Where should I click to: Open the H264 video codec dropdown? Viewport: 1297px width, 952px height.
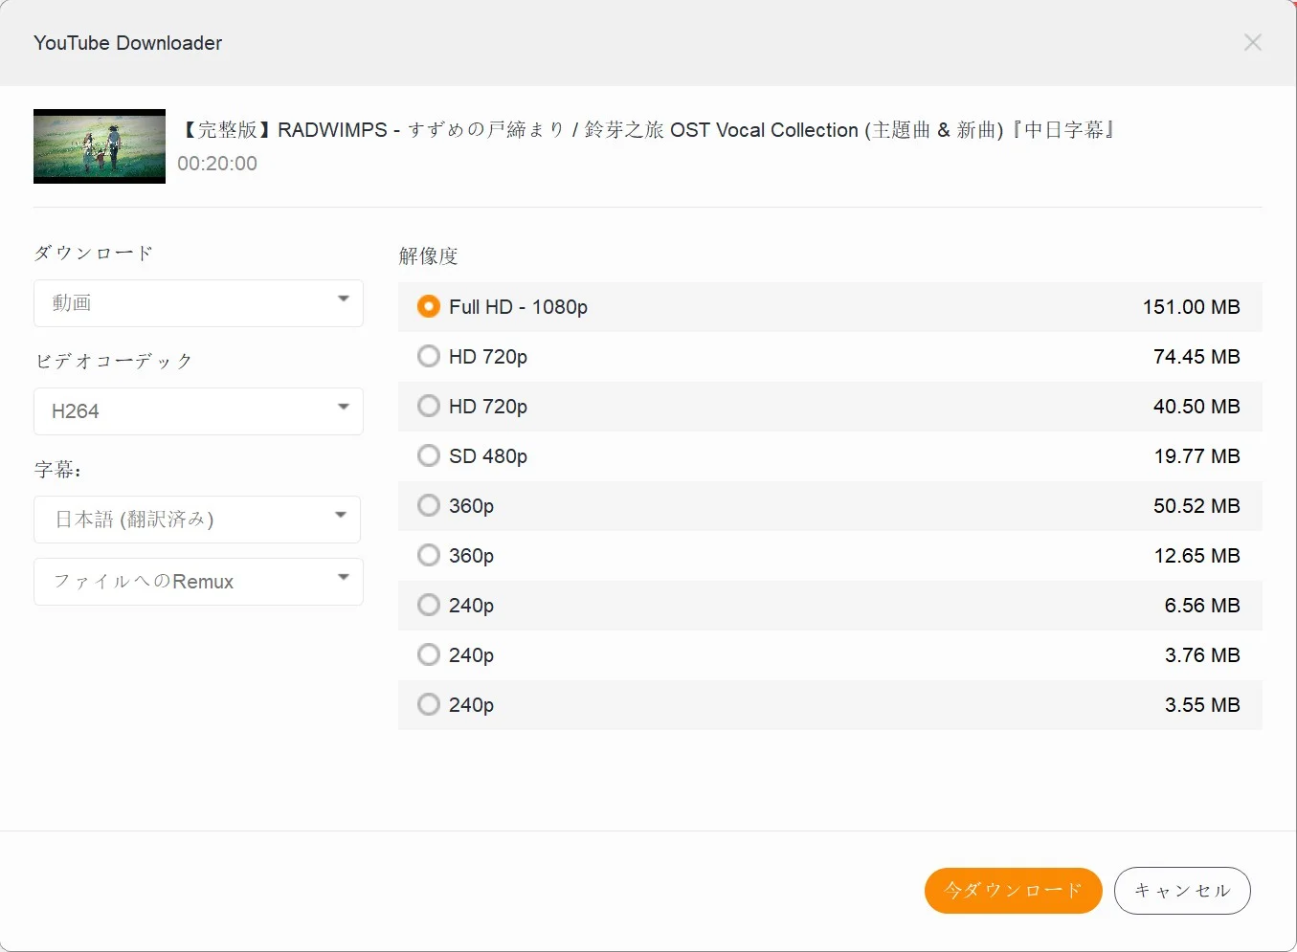pos(198,411)
